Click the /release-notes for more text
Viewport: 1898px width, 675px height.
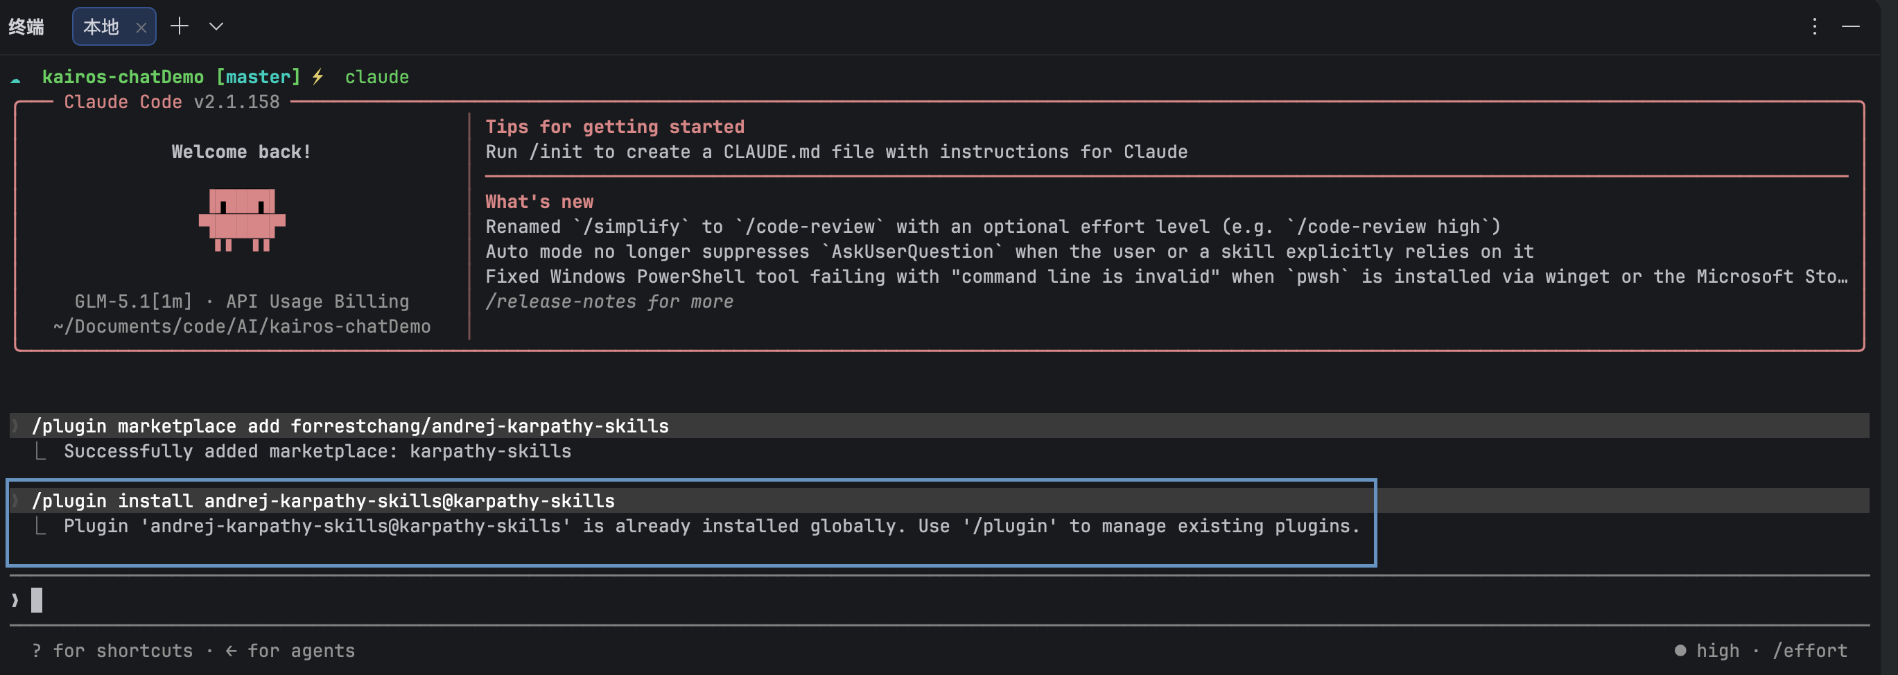coord(609,301)
